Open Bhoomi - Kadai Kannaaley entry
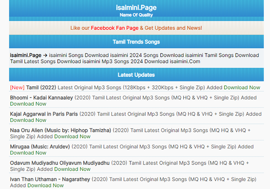270x189 pixels. coord(42,98)
